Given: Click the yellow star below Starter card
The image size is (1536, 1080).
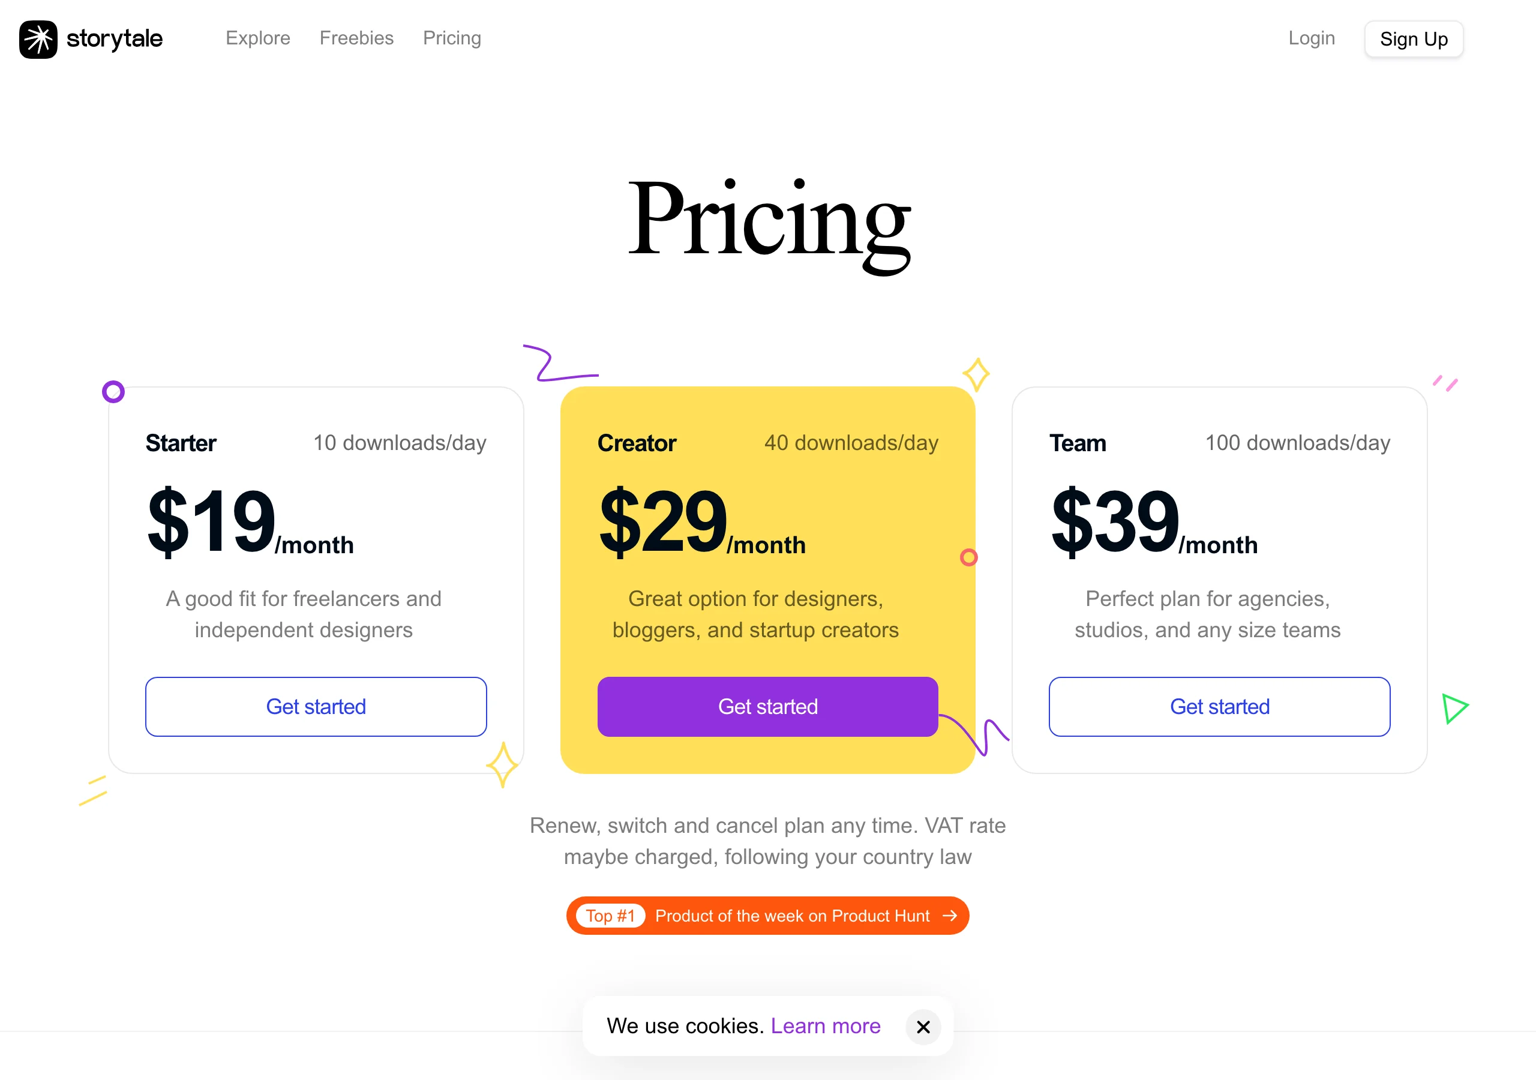Looking at the screenshot, I should pyautogui.click(x=502, y=765).
